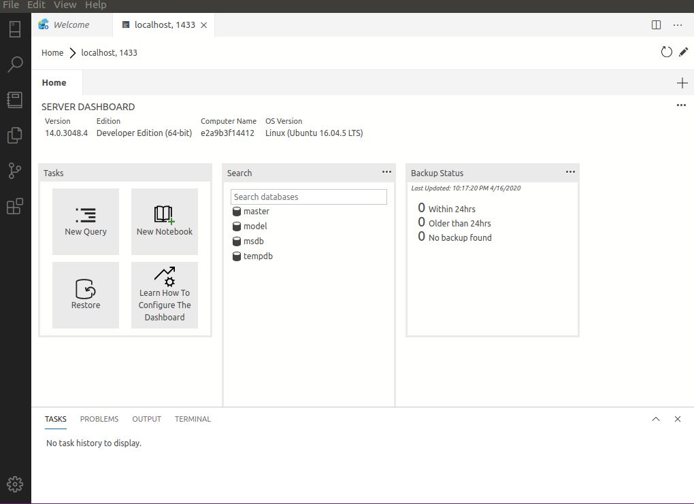
Task: Open the Search widget ellipsis menu
Action: tap(386, 172)
